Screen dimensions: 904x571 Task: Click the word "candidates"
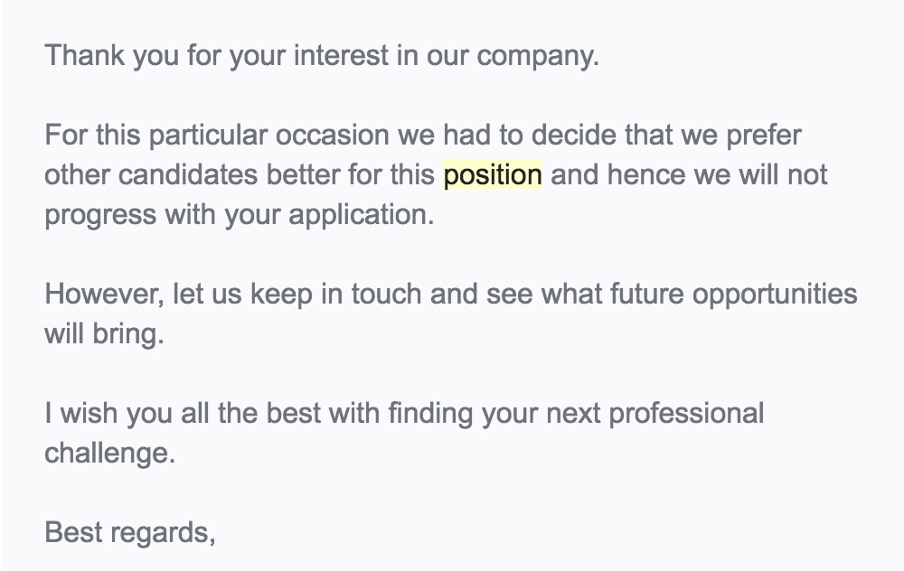[x=174, y=175]
